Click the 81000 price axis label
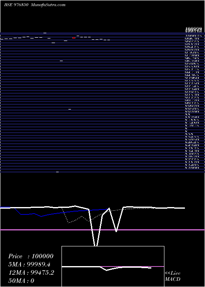 pos(192,167)
